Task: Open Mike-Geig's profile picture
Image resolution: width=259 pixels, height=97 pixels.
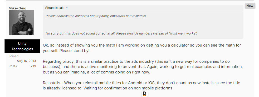Action: (21, 23)
